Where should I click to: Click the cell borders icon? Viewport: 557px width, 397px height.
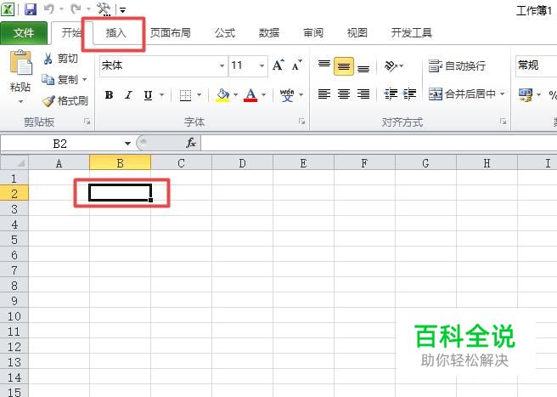pyautogui.click(x=185, y=95)
